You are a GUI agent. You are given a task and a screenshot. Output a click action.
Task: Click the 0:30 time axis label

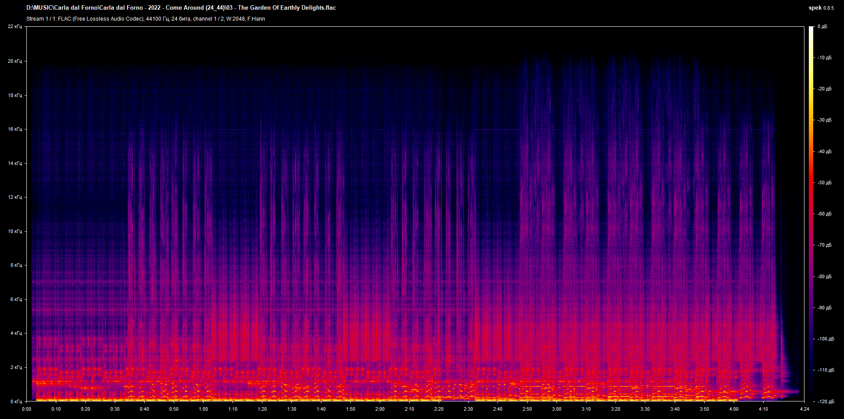[x=115, y=409]
